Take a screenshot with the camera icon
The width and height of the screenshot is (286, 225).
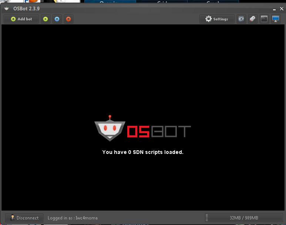pos(241,19)
